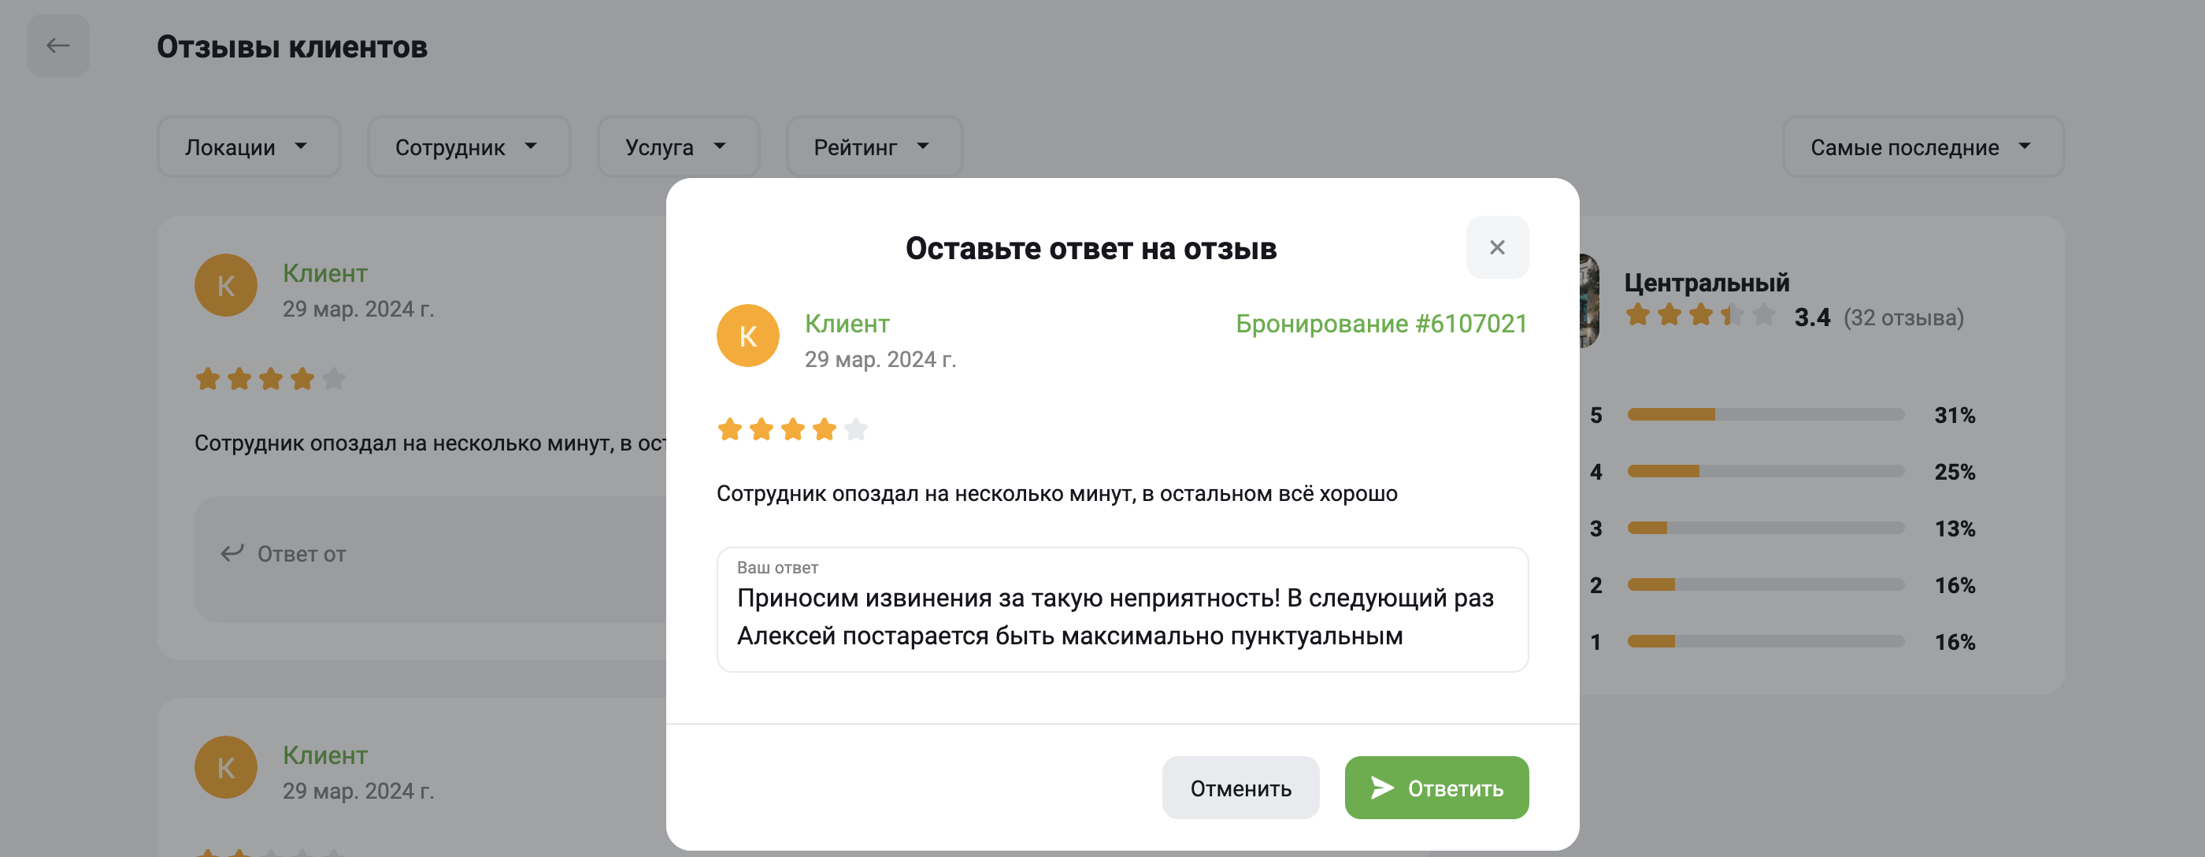Open the Самые последние sort dropdown
2205x857 pixels.
click(x=1922, y=147)
